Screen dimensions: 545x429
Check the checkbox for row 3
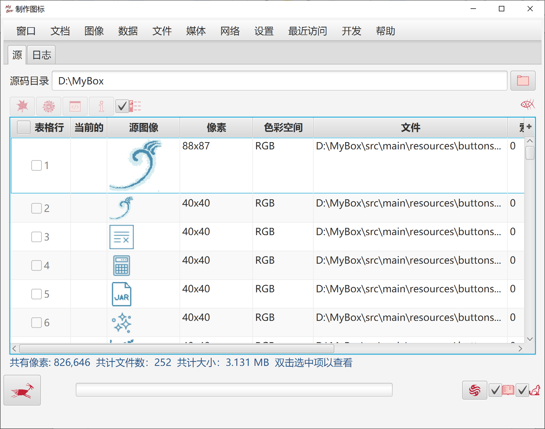(x=36, y=237)
